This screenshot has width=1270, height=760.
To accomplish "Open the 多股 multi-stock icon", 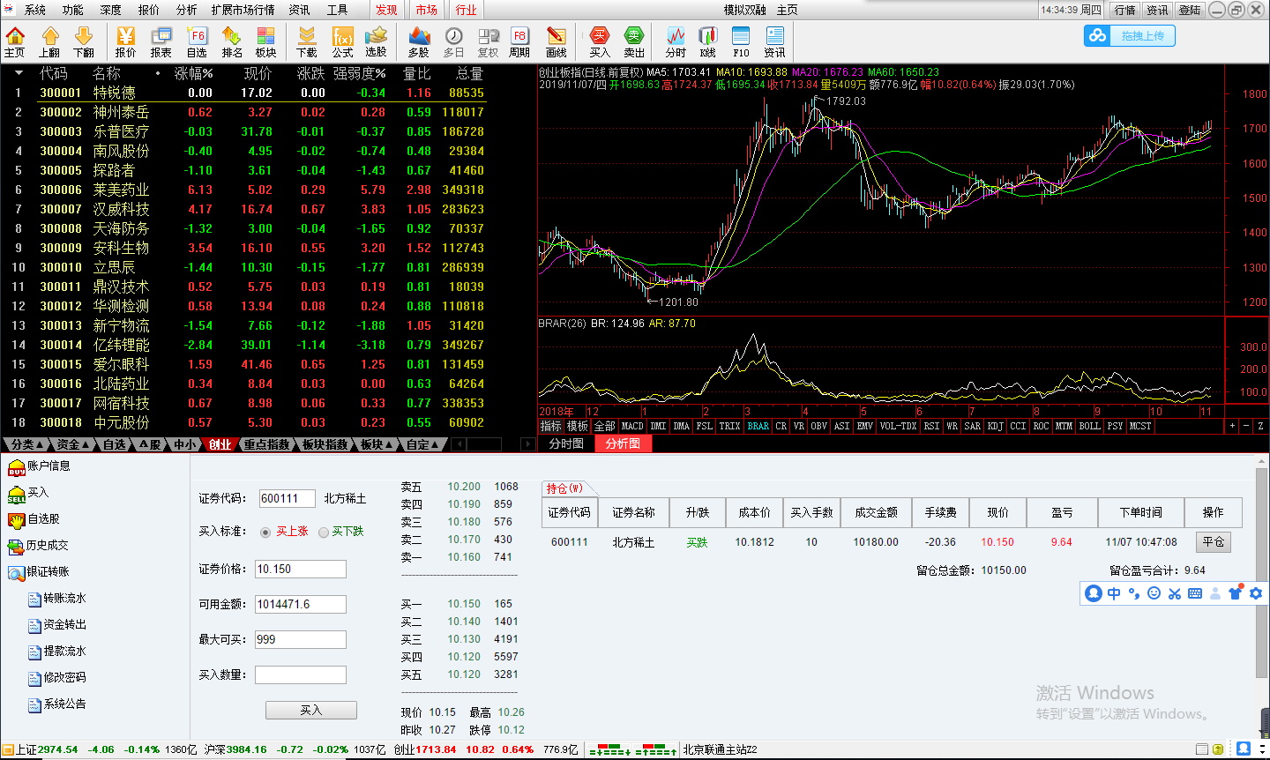I will (419, 41).
